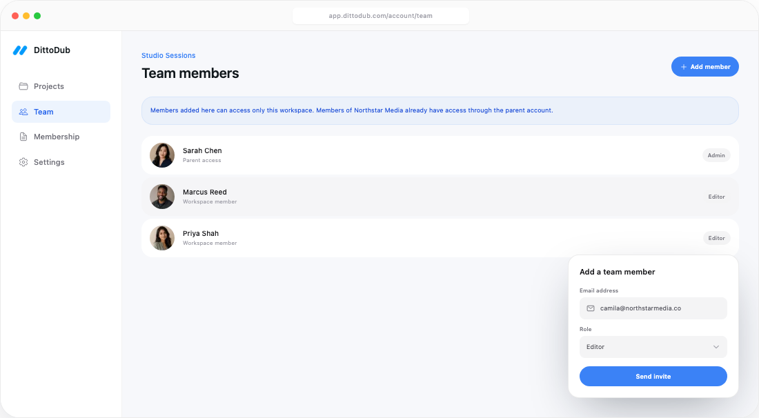The width and height of the screenshot is (759, 418).
Task: Click the DittoDub brand name
Action: point(52,50)
